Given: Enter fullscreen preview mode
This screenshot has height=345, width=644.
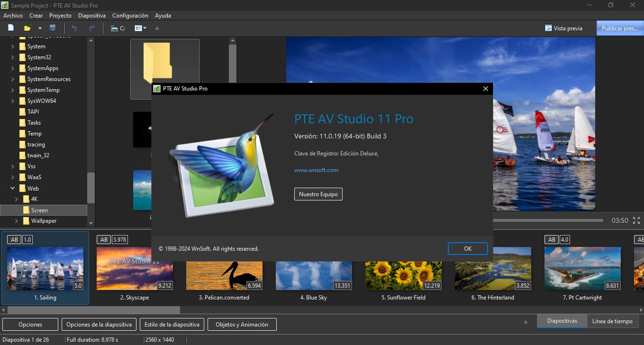Looking at the screenshot, I should pos(636,220).
